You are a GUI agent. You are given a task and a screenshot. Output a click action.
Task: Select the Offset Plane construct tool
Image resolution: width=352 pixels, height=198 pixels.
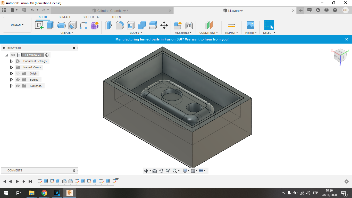[208, 25]
